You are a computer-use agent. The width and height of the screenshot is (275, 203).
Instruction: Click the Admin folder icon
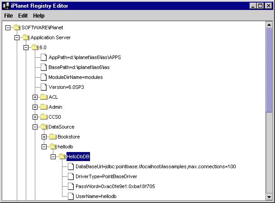point(44,107)
